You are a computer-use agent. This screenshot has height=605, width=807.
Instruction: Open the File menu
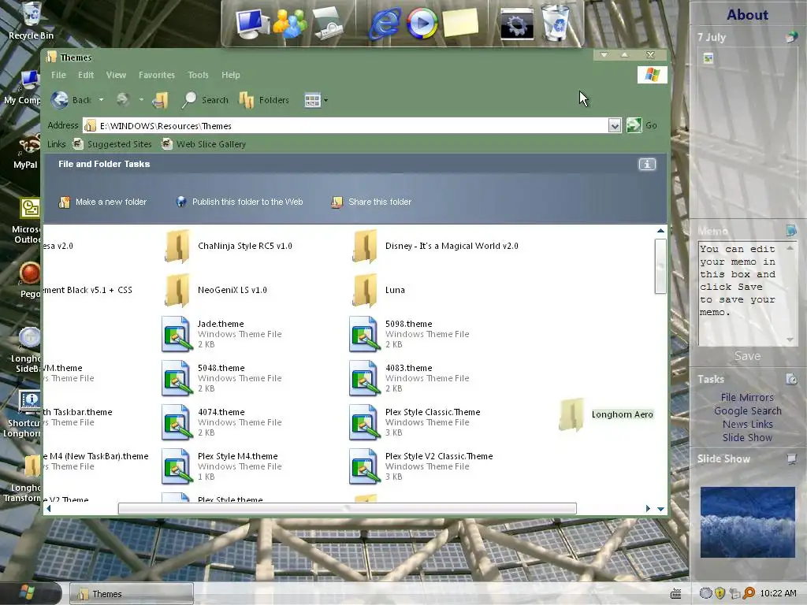click(x=58, y=75)
